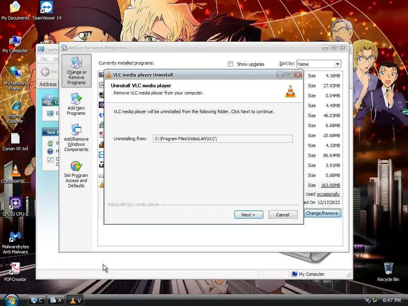
Task: Click My Computer in status bar
Action: point(308,274)
